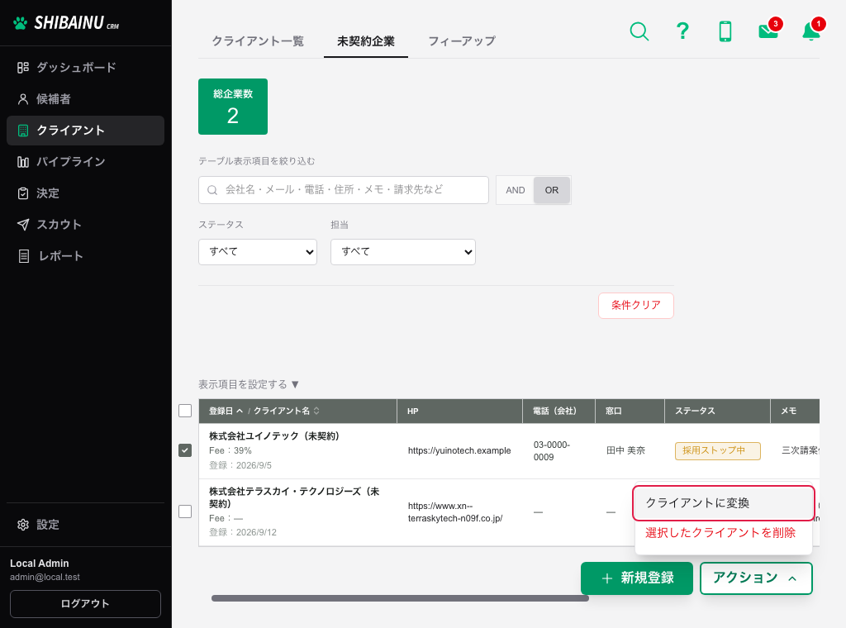This screenshot has width=846, height=628.
Task: Go to 候補者 in sidebar
Action: (x=85, y=99)
